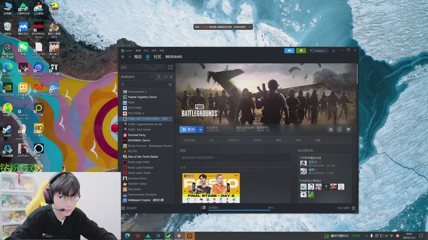
Task: Switch Steam to Big Picture mode icon
Action: tap(333, 51)
